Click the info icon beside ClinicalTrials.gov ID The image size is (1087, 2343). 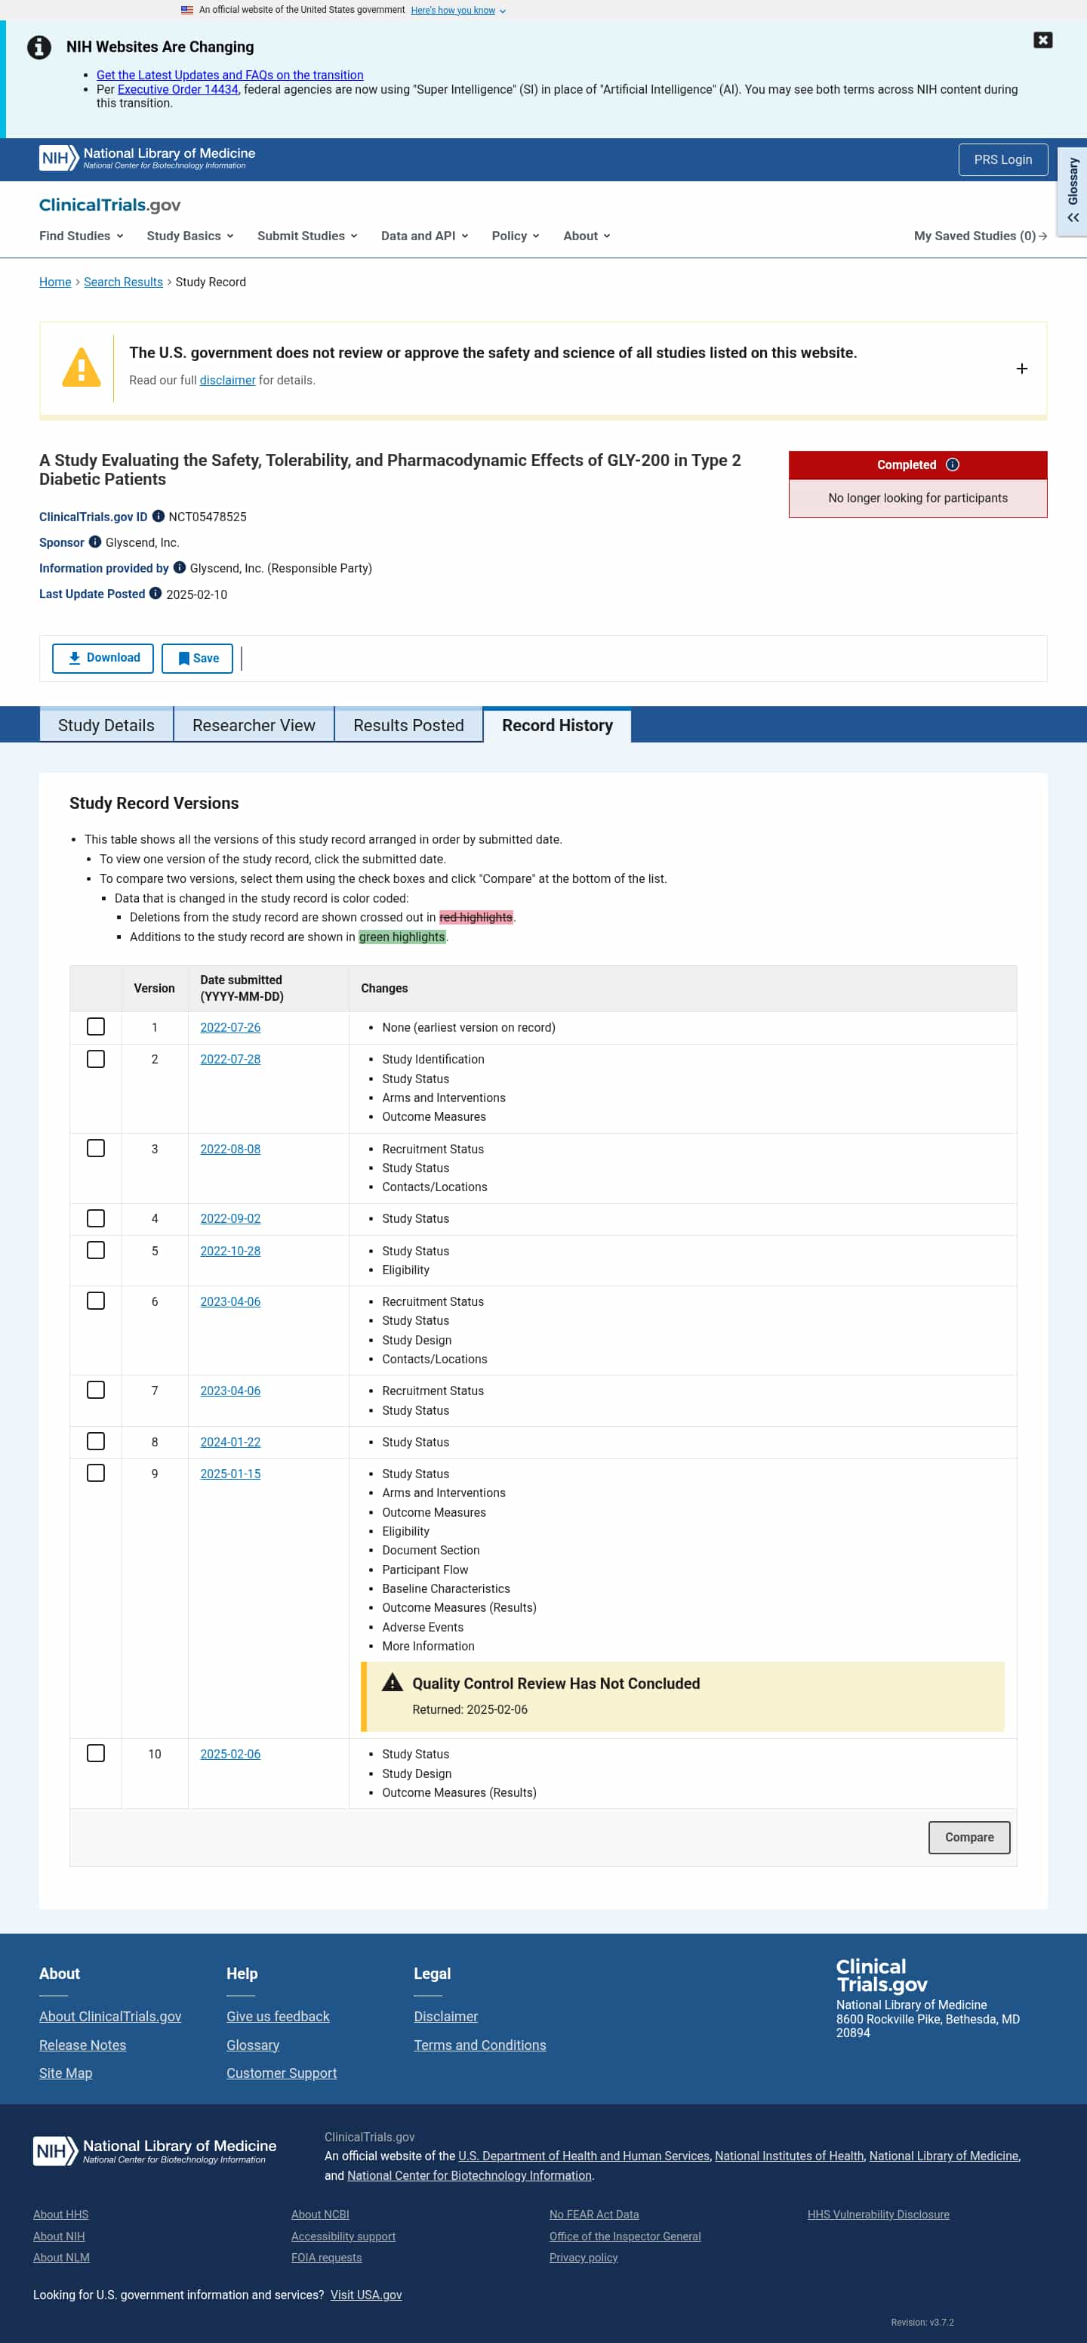pyautogui.click(x=158, y=516)
